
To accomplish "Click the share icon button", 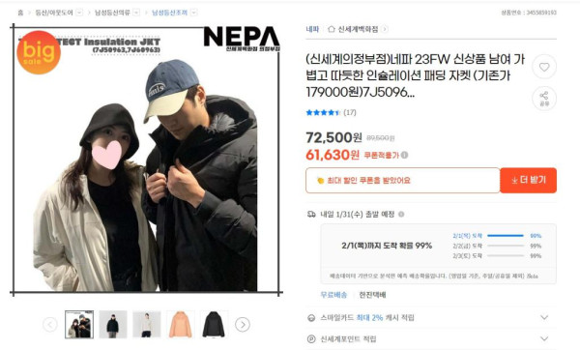I will pyautogui.click(x=543, y=99).
